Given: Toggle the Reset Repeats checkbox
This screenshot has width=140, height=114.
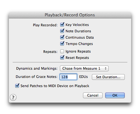Looking at the screenshot, I should click(62, 58).
